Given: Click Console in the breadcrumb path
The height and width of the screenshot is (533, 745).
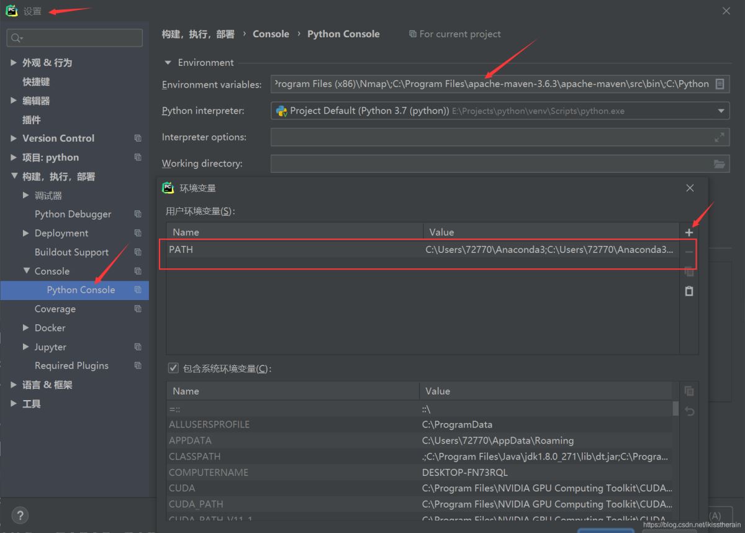Looking at the screenshot, I should tap(271, 34).
